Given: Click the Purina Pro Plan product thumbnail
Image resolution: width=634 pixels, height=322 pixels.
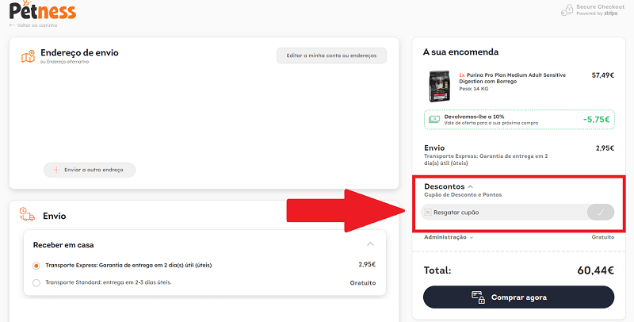Looking at the screenshot, I should tap(439, 86).
